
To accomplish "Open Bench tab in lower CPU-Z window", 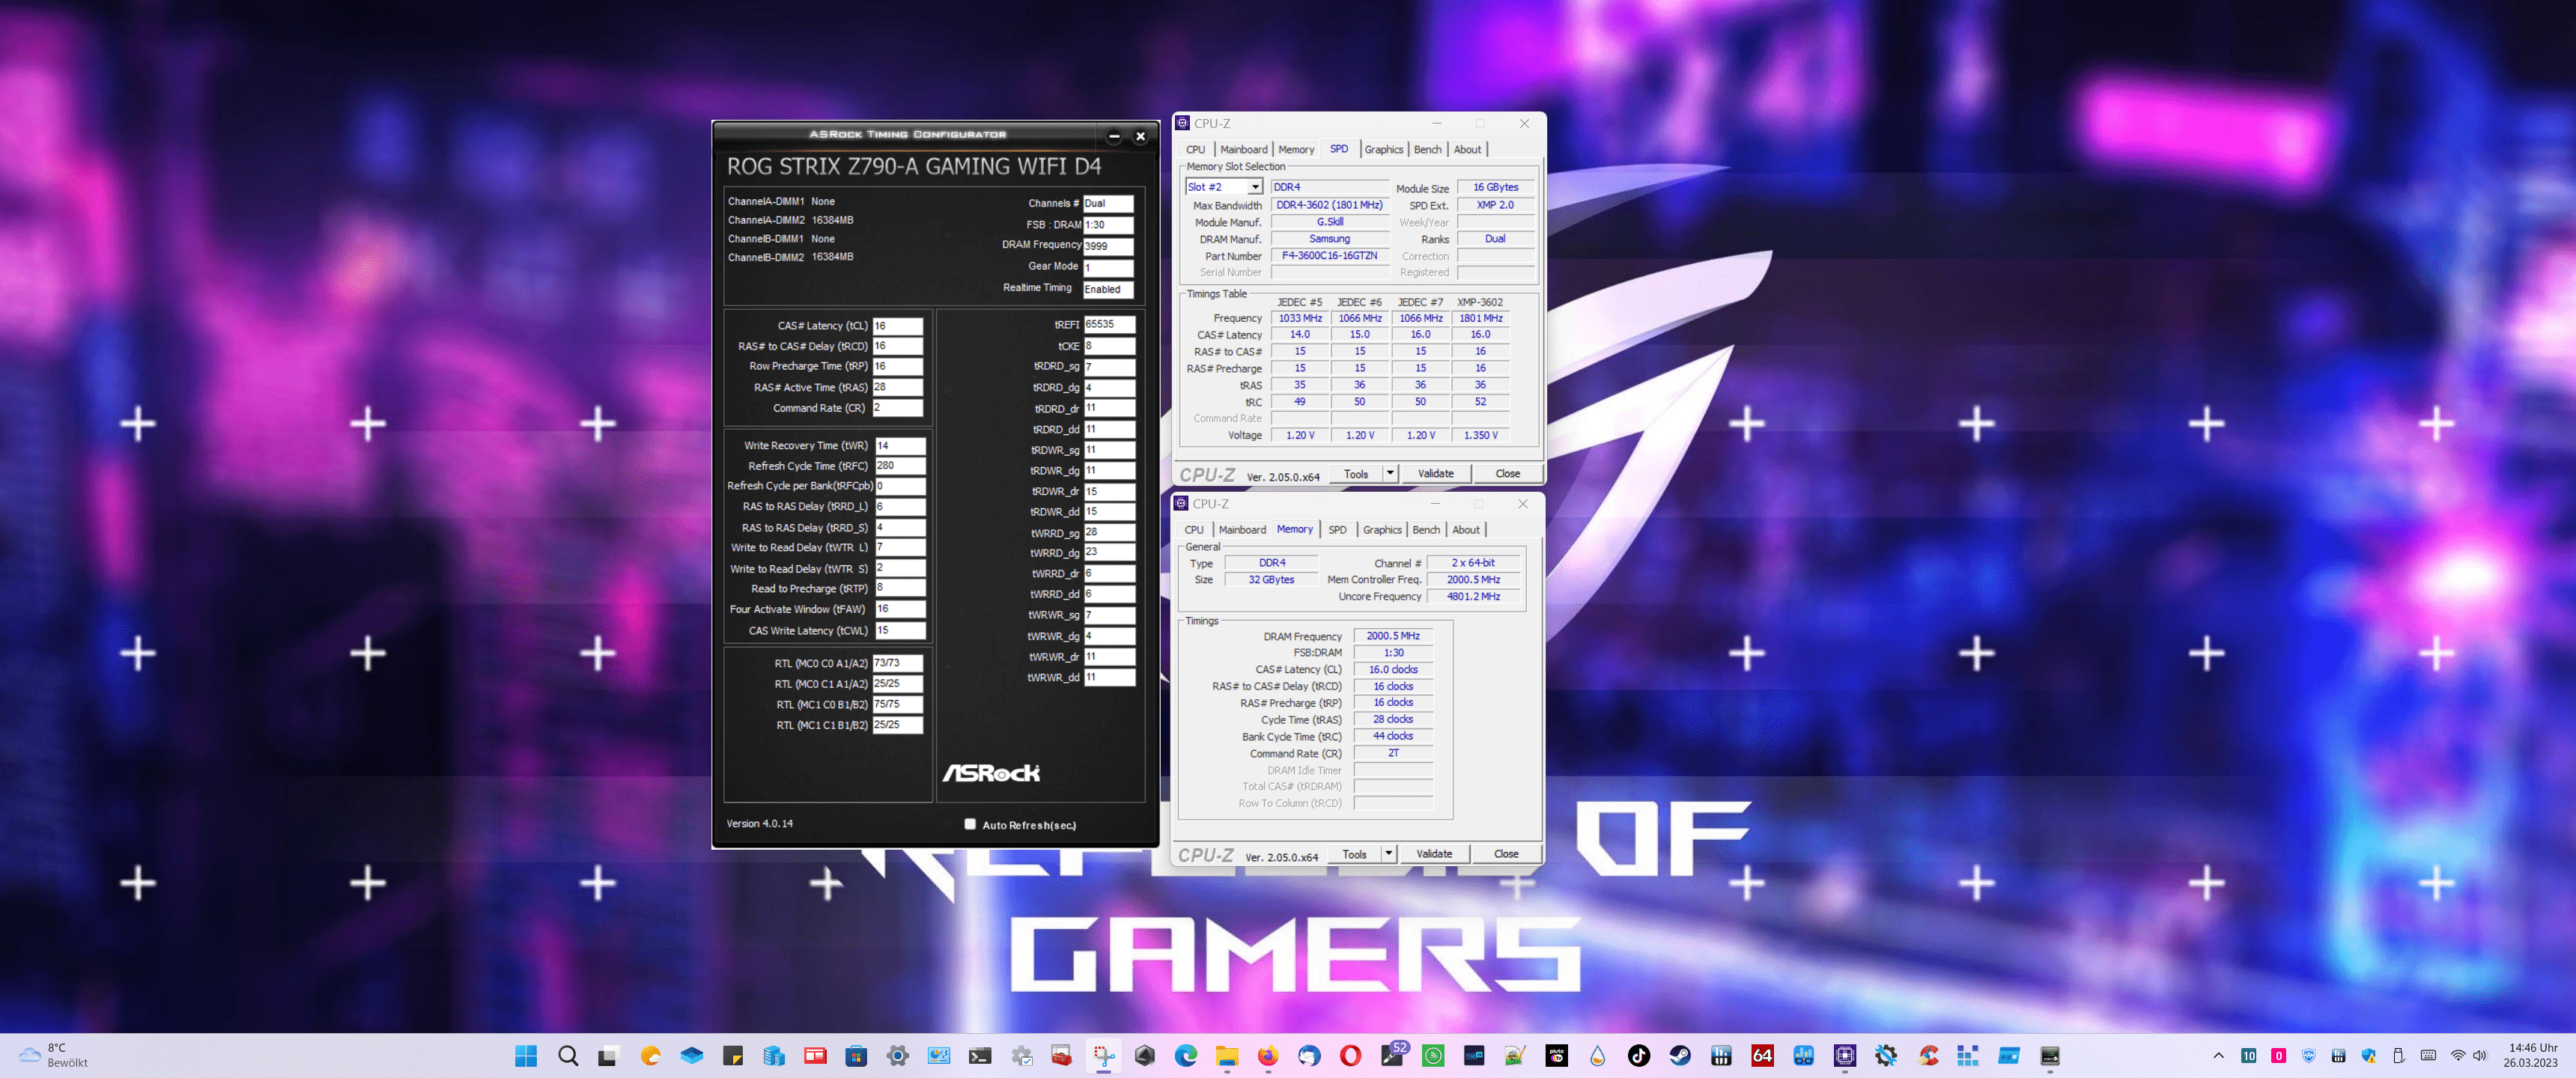I will [x=1426, y=530].
